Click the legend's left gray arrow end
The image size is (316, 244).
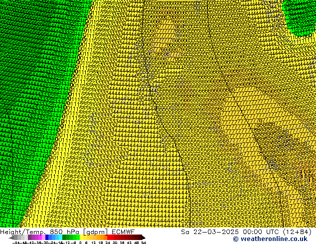click(11, 238)
